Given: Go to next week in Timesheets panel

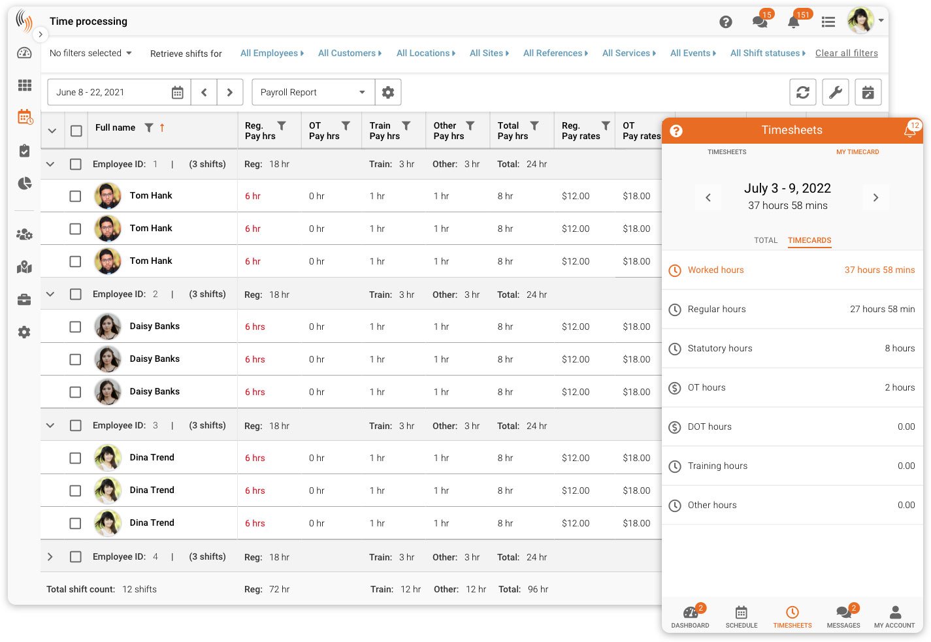Looking at the screenshot, I should [x=876, y=197].
